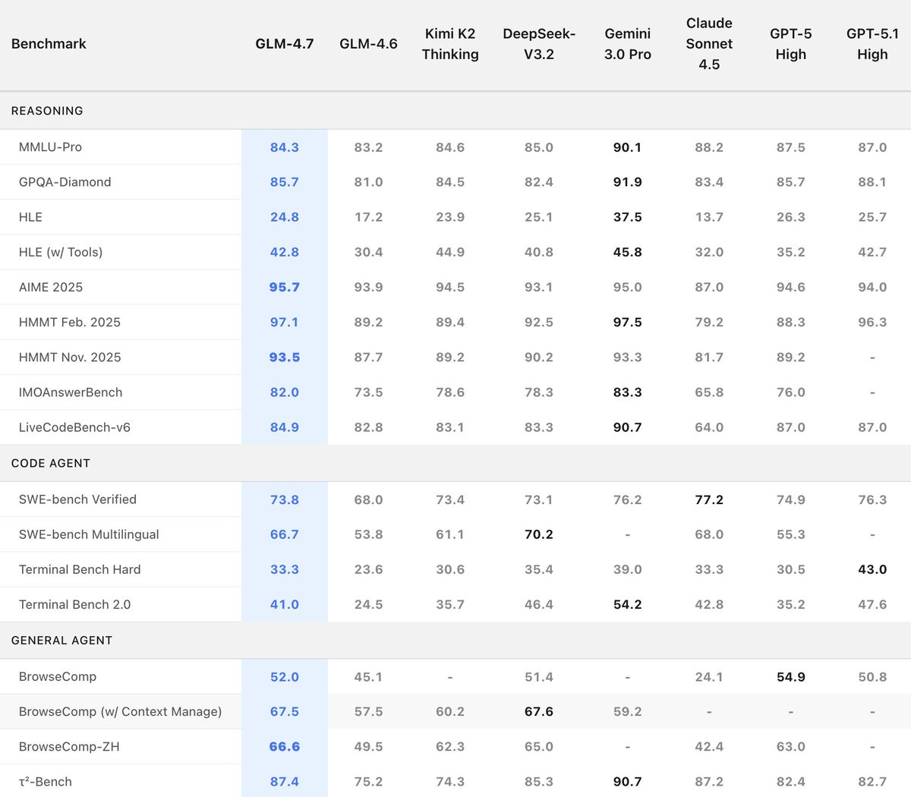Click Claude Sonnet SWE-bench Verified 77.2
Image resolution: width=911 pixels, height=797 pixels.
coord(709,499)
